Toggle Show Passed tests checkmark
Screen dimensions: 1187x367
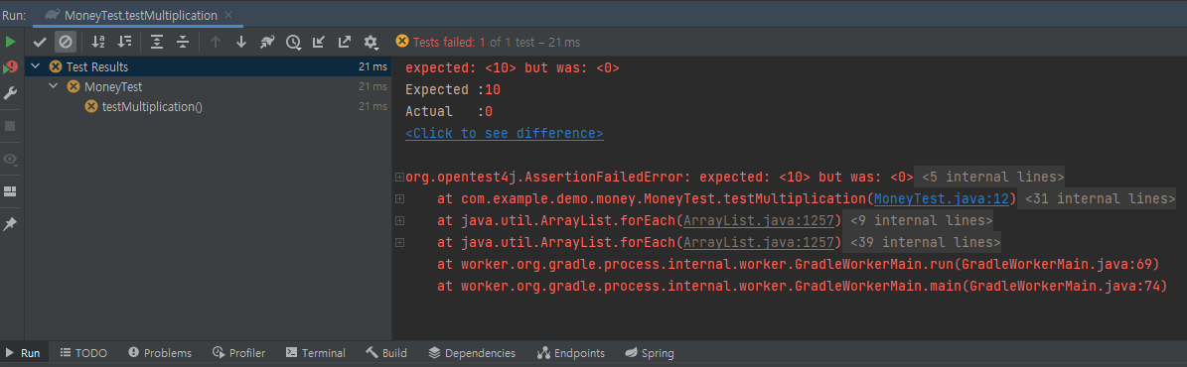(x=40, y=43)
